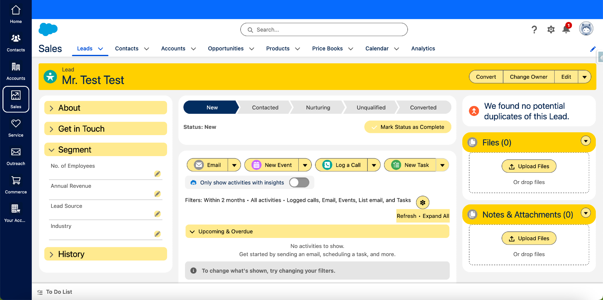Edit the Annual Revenue field
The height and width of the screenshot is (300, 603).
point(157,194)
